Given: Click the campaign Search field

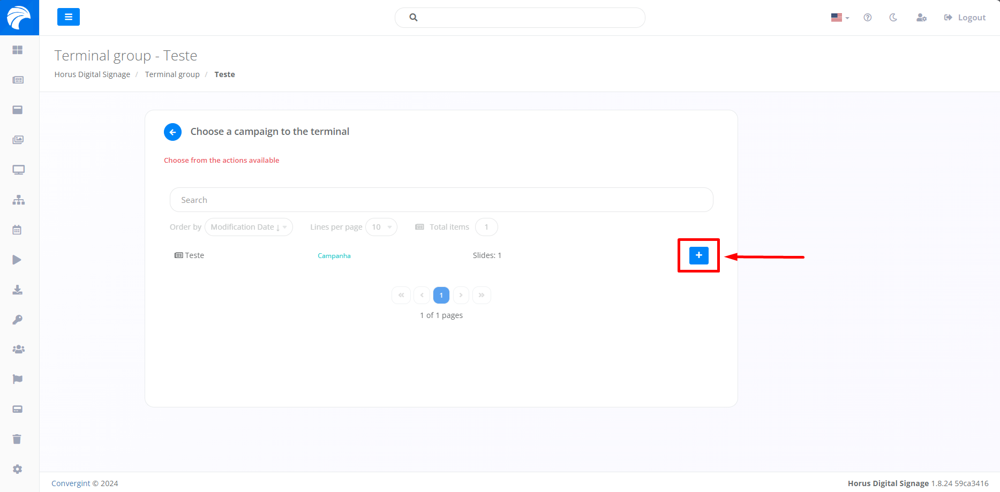Looking at the screenshot, I should point(441,200).
